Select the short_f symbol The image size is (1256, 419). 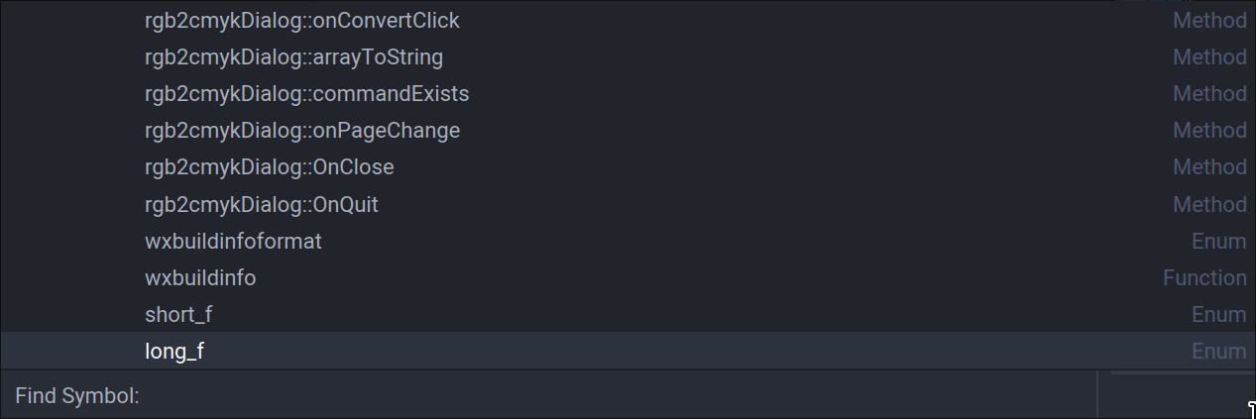(178, 314)
